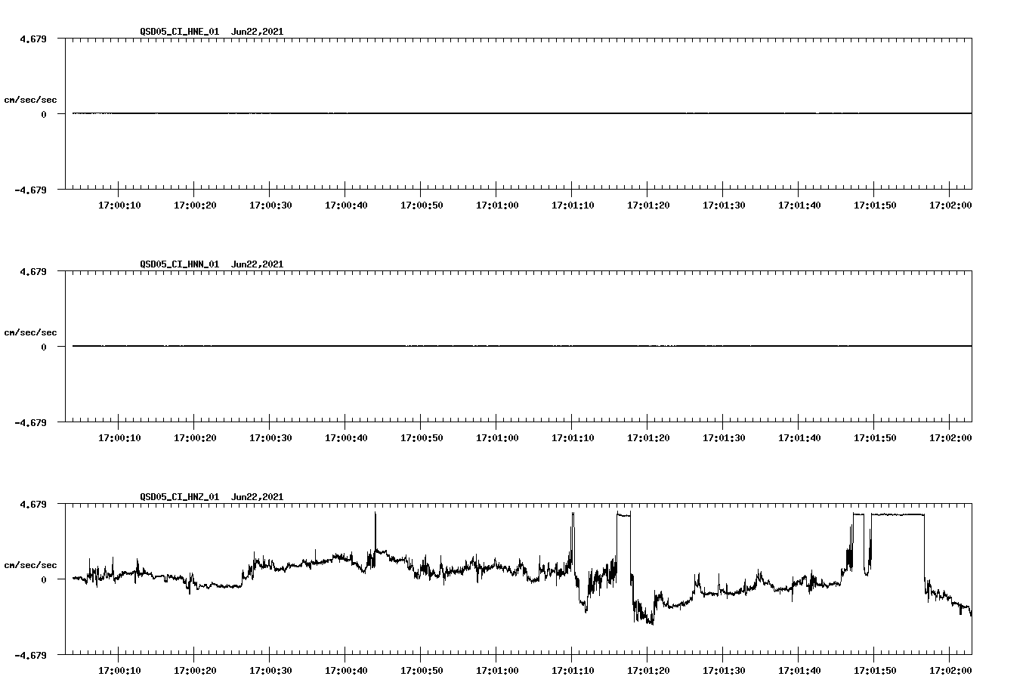Click the 4.679 top label of HNE plot
This screenshot has height=698, width=1026.
point(32,39)
